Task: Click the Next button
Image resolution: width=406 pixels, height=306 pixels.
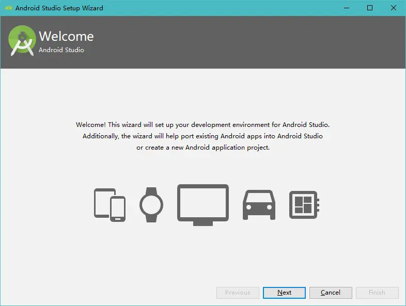Action: coord(284,293)
